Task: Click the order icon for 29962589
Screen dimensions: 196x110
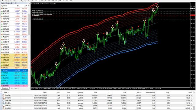Action: coord(3,108)
